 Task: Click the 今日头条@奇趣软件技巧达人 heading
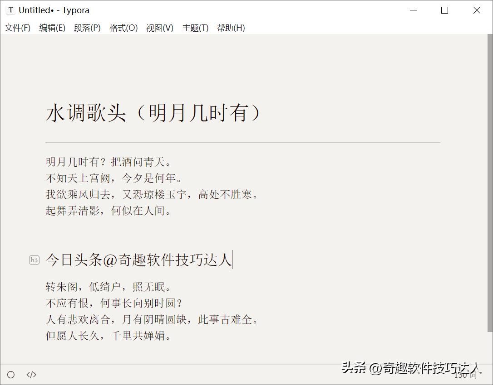point(139,260)
